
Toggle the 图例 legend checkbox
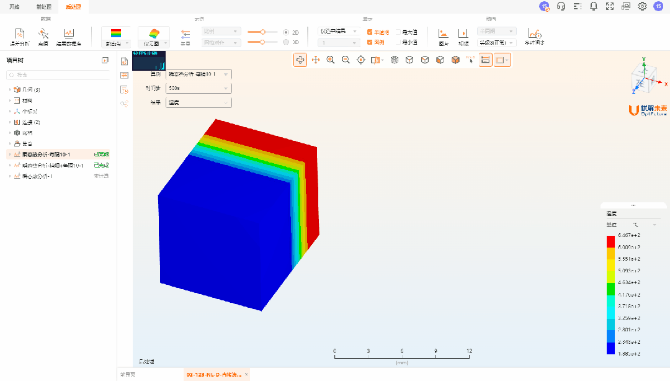[x=370, y=42]
